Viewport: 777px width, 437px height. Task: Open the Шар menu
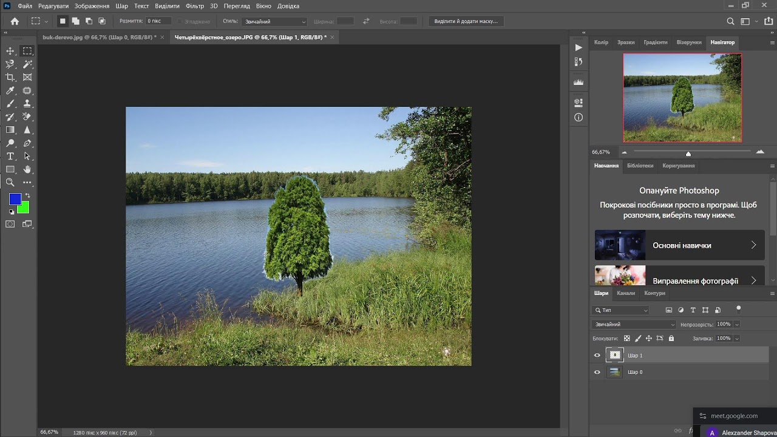tap(121, 6)
